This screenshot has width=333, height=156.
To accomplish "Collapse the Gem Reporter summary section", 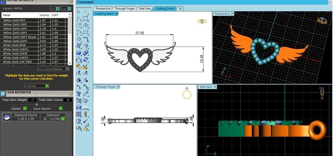I will tap(36, 104).
